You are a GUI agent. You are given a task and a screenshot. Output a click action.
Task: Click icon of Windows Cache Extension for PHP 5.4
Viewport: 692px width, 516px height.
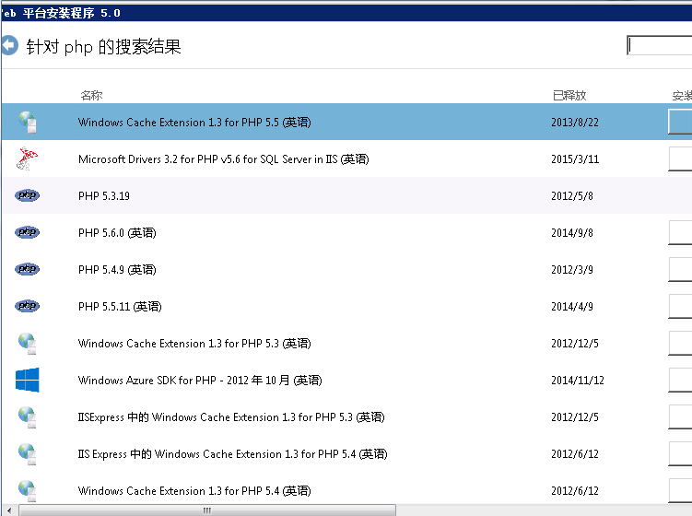[x=28, y=491]
